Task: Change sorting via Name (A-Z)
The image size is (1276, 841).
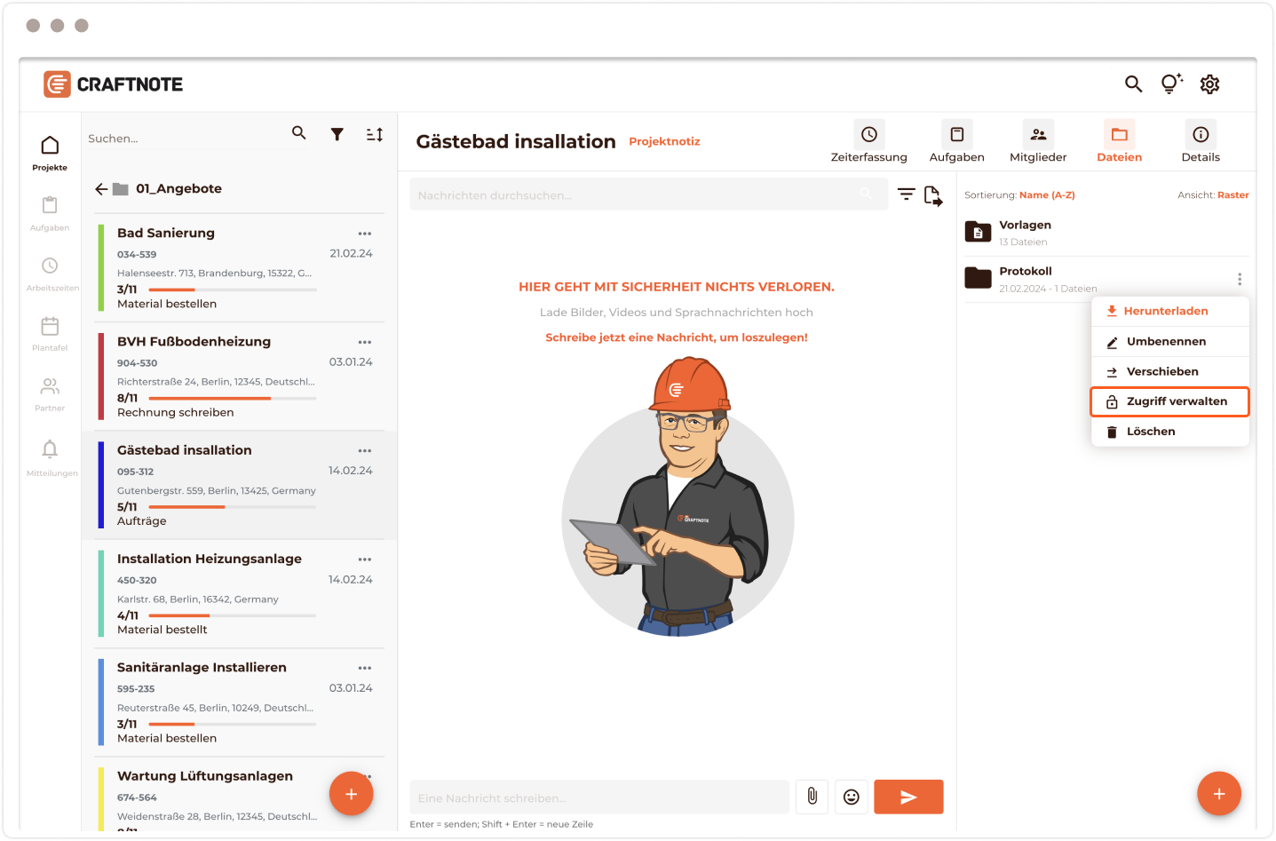Action: tap(1046, 195)
